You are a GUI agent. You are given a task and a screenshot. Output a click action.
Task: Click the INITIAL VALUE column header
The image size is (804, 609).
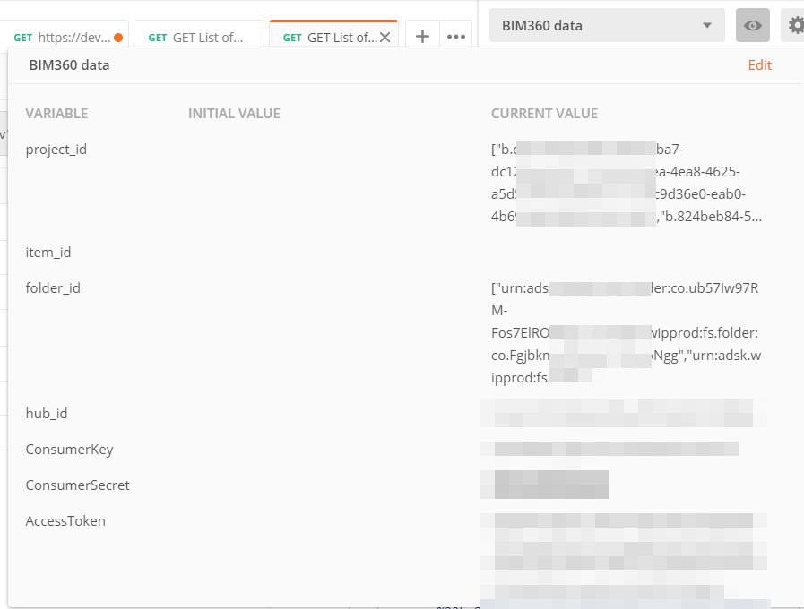(234, 113)
